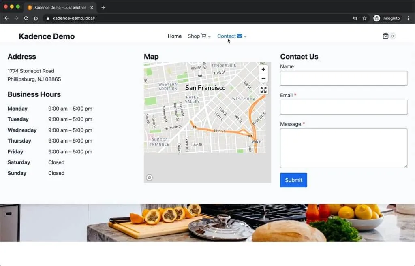
Task: Focus the Email input field
Action: click(x=343, y=107)
